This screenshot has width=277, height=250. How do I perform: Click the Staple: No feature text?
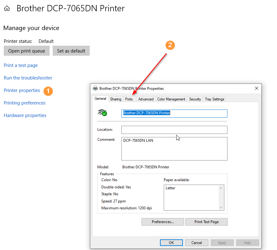[x=110, y=194]
